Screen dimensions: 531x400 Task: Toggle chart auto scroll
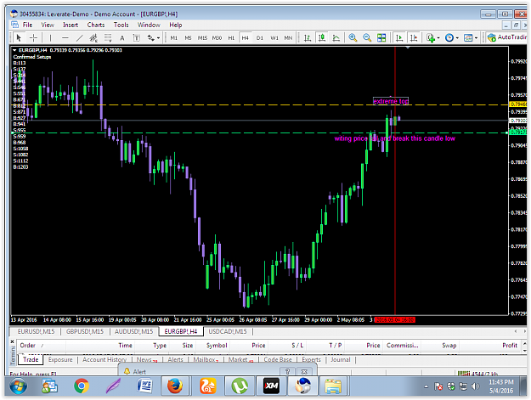[399, 38]
